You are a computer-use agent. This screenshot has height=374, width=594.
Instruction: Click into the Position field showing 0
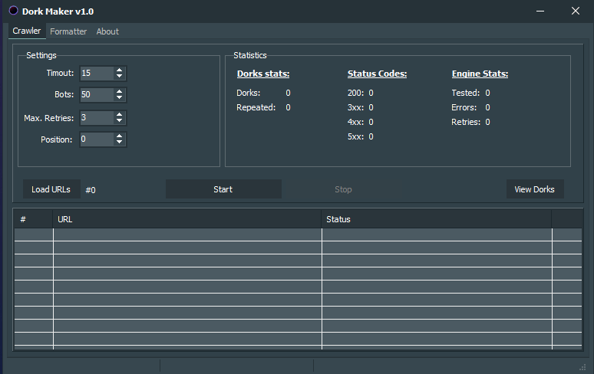point(97,139)
